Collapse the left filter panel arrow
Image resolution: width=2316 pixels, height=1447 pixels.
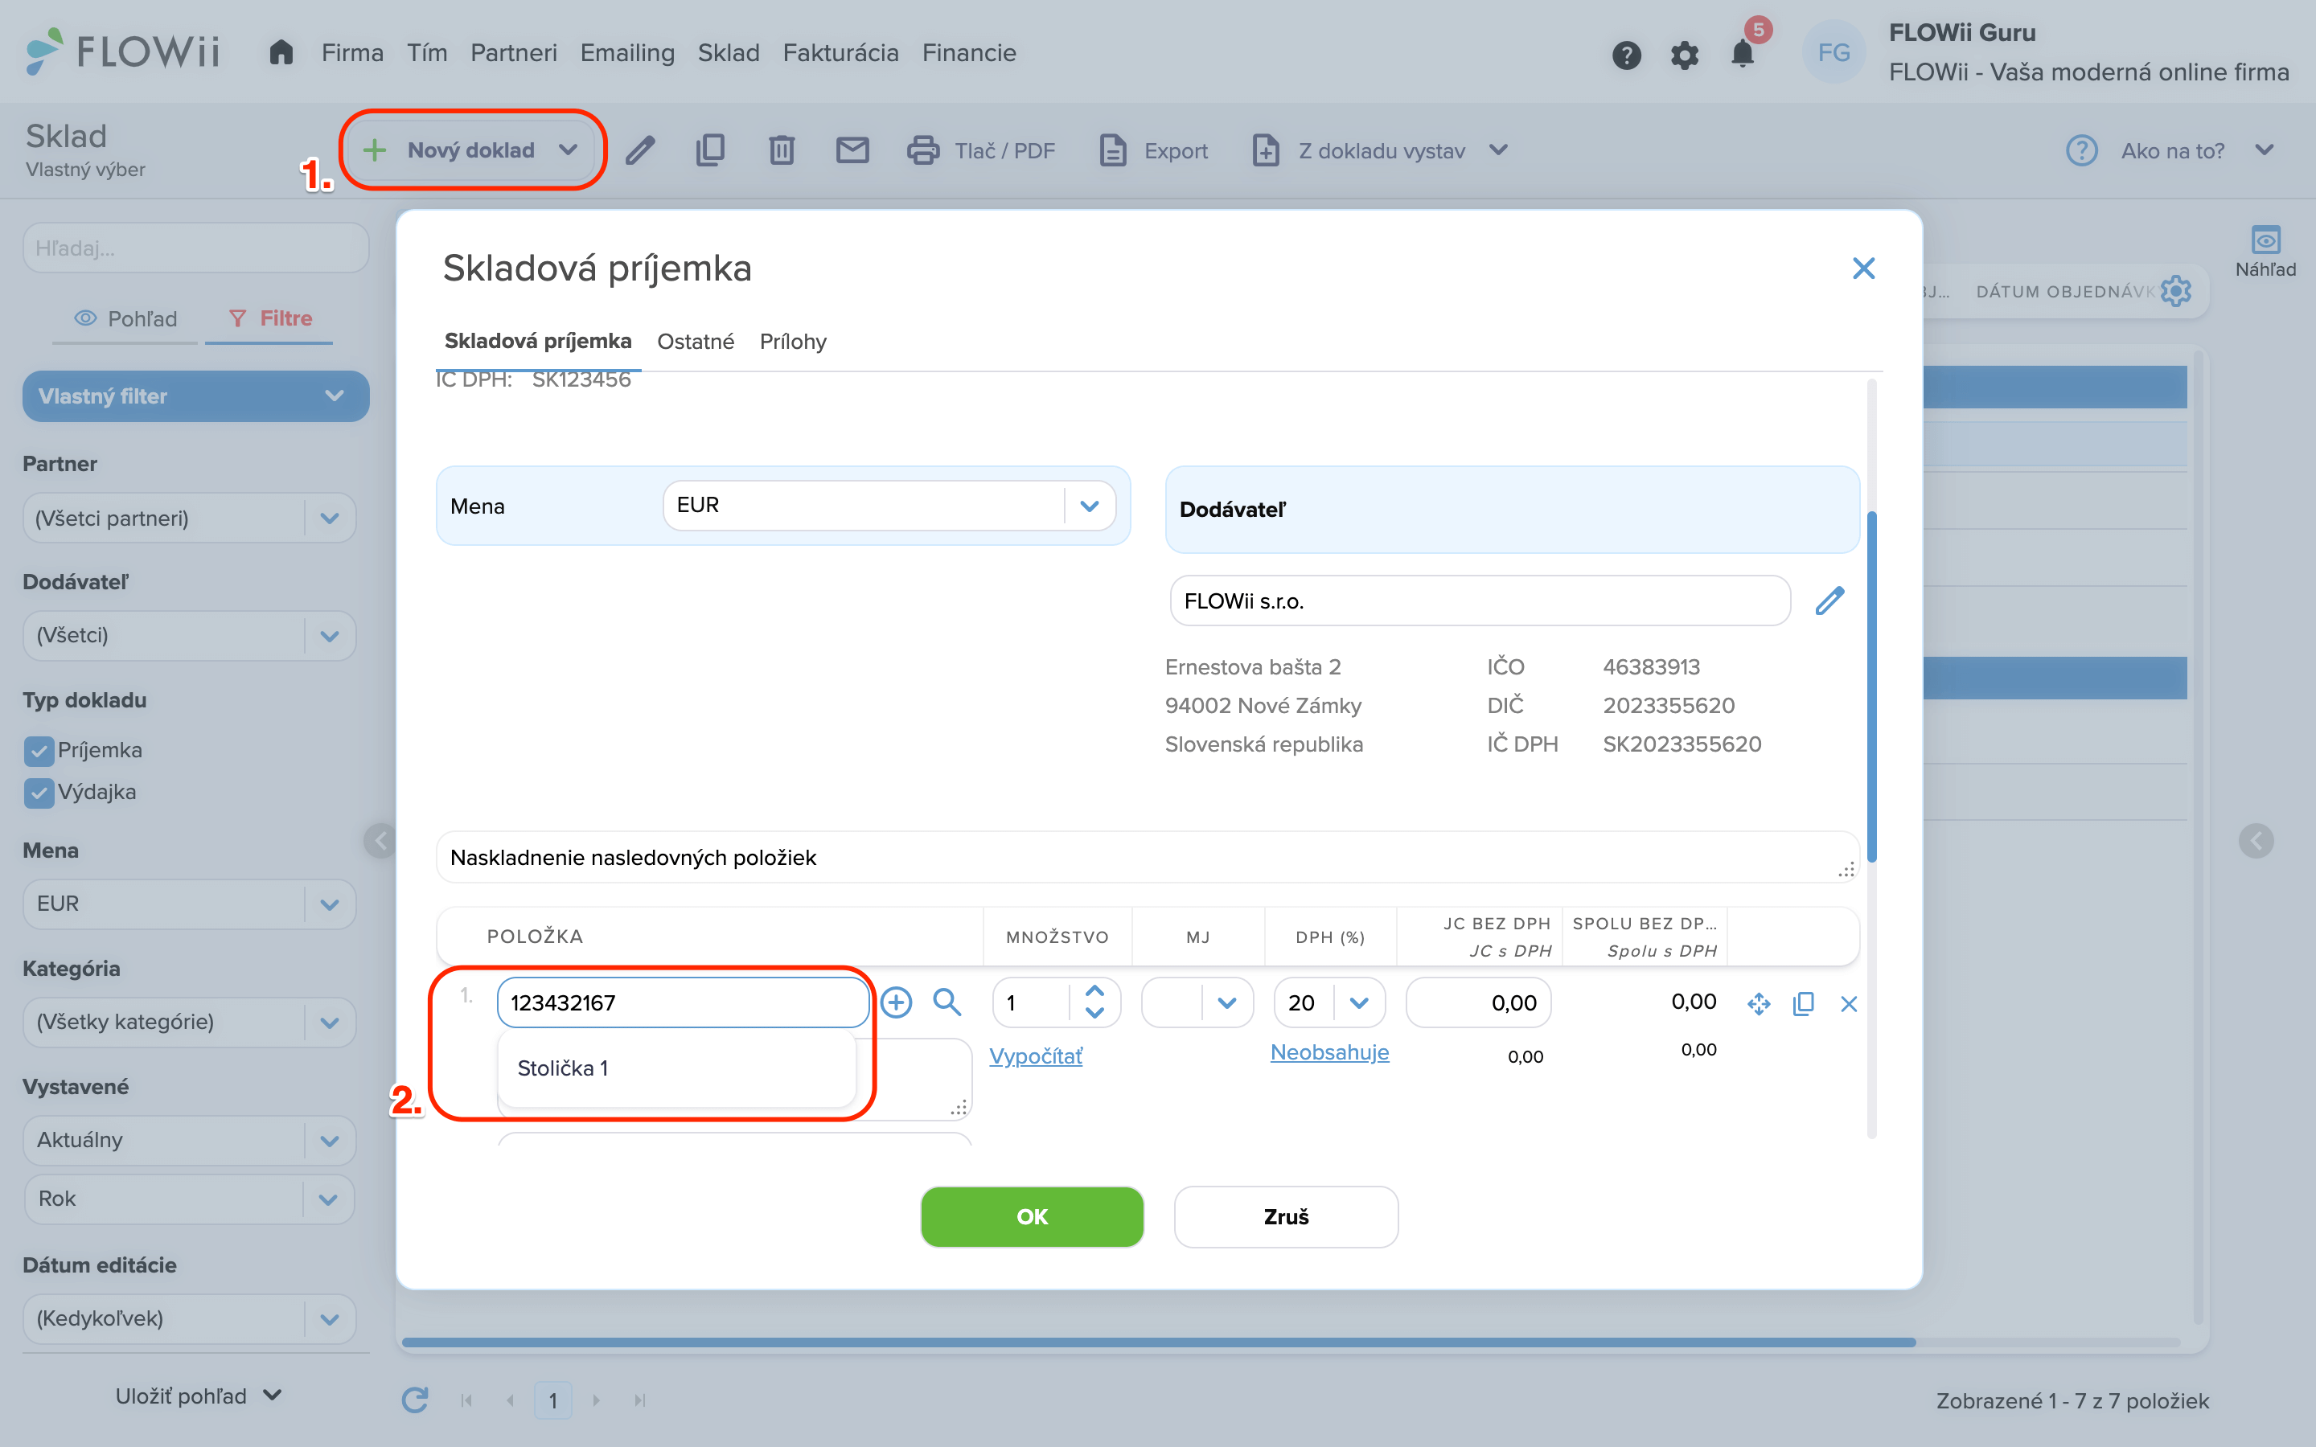pos(380,841)
